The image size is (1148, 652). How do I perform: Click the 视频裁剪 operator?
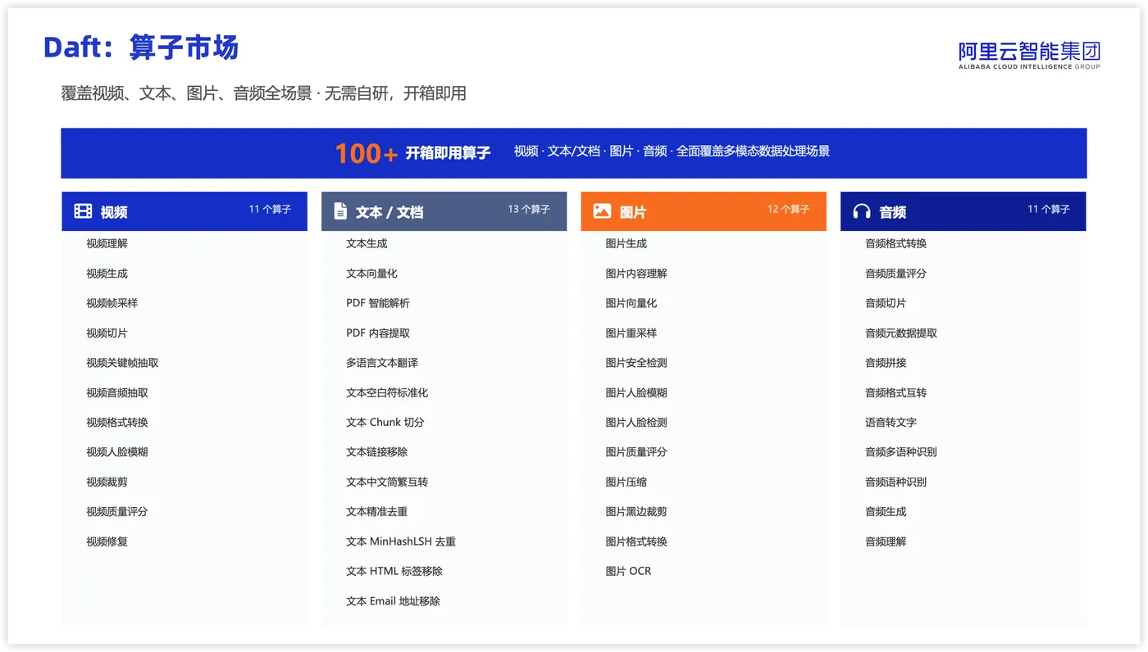coord(107,482)
